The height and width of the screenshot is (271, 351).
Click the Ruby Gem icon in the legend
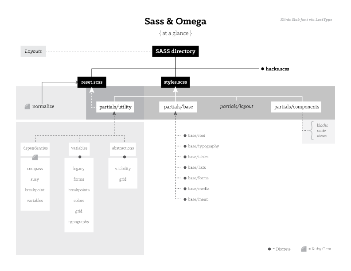(x=304, y=249)
